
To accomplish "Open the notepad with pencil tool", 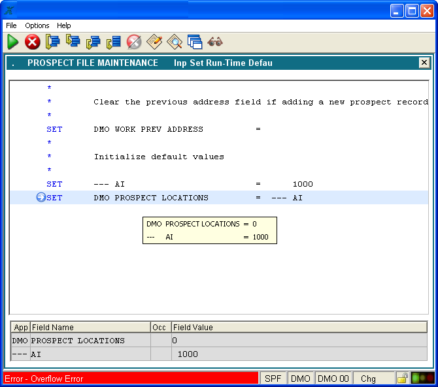I will click(154, 42).
